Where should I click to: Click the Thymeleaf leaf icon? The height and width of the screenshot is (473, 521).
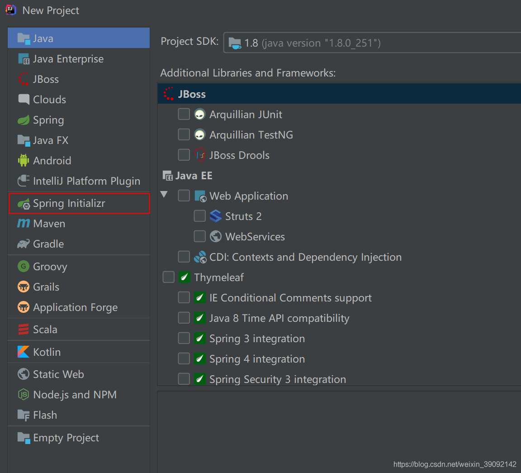click(x=184, y=277)
